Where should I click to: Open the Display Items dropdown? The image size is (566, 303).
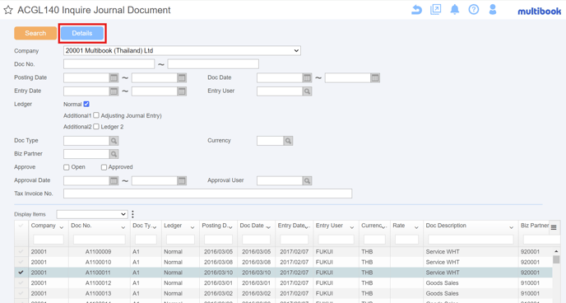tap(92, 214)
